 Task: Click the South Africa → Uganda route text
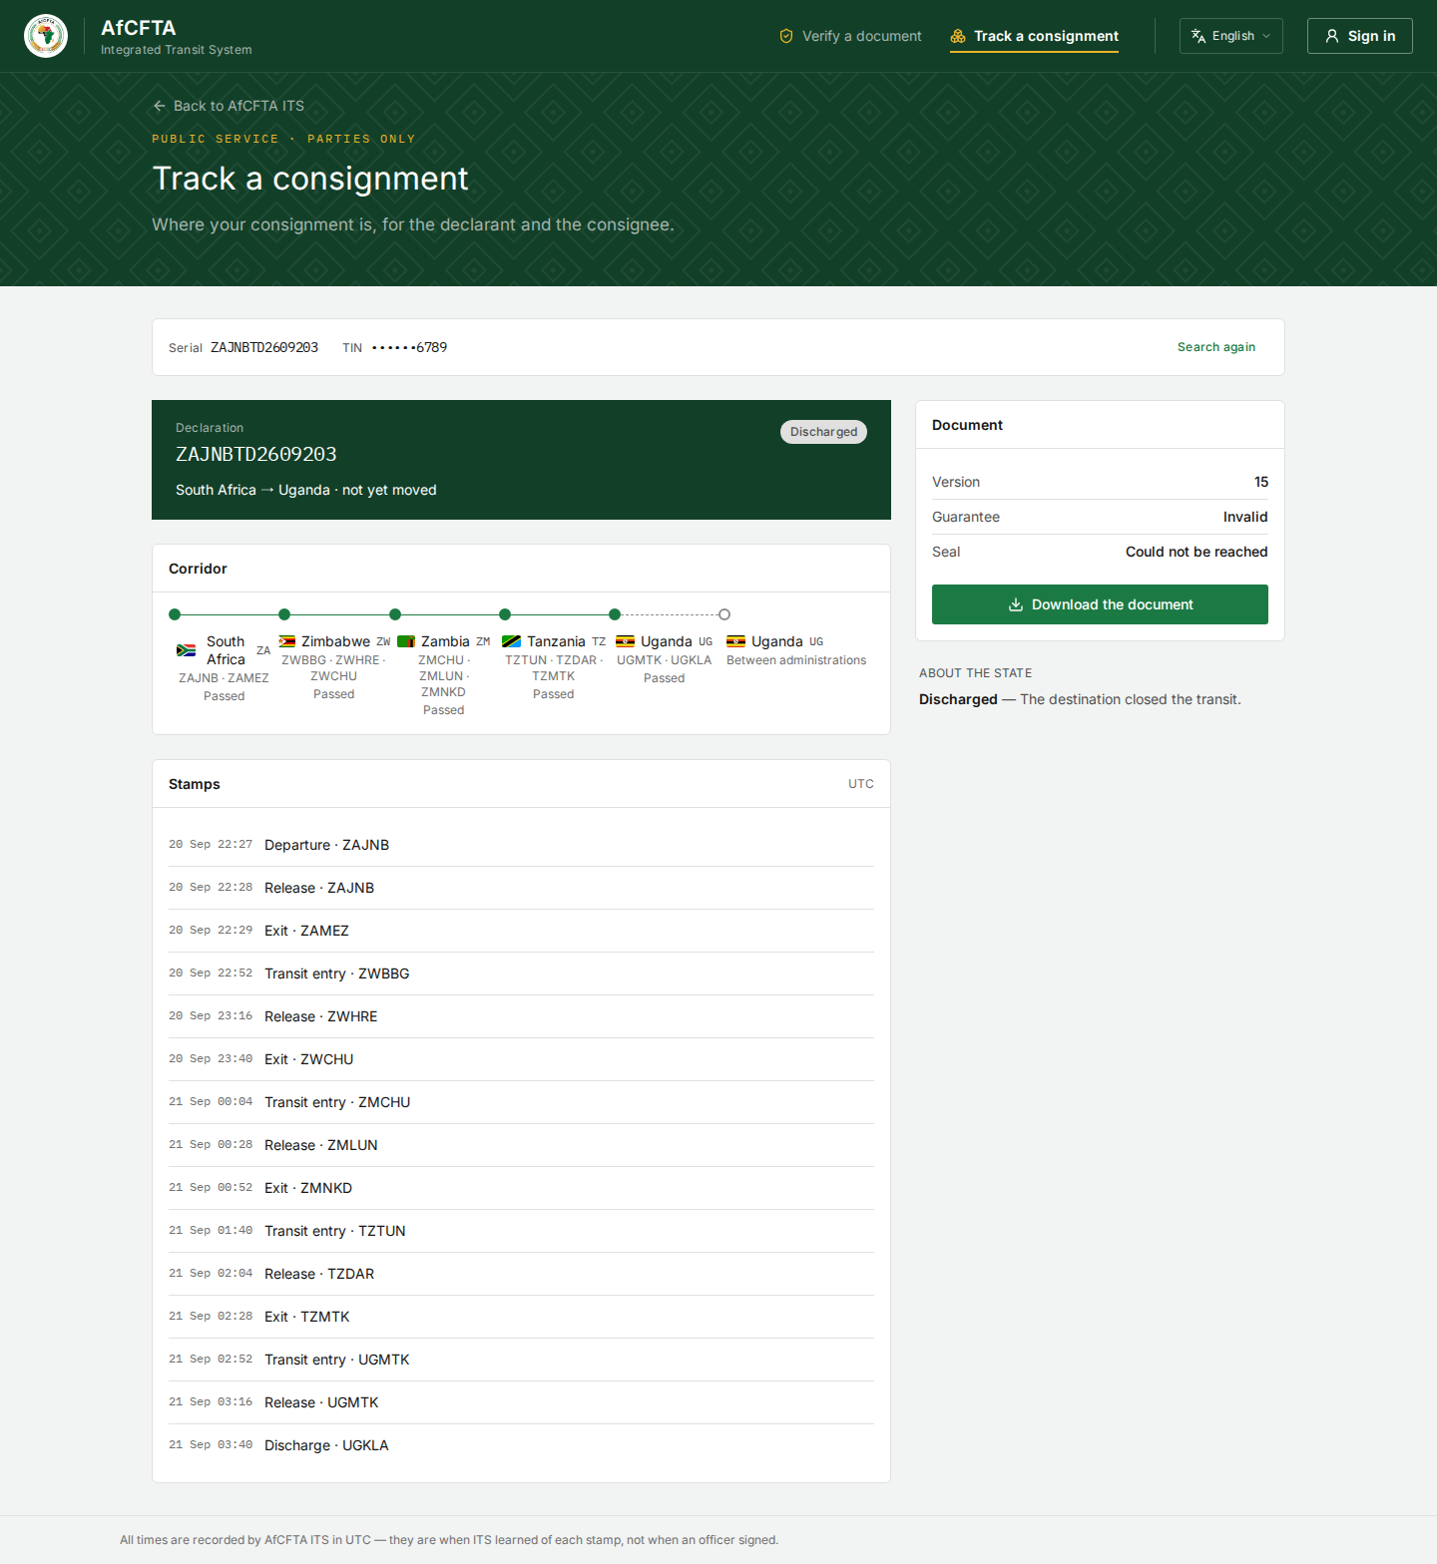tap(306, 490)
